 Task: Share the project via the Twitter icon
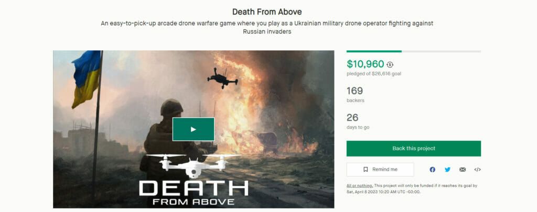447,170
